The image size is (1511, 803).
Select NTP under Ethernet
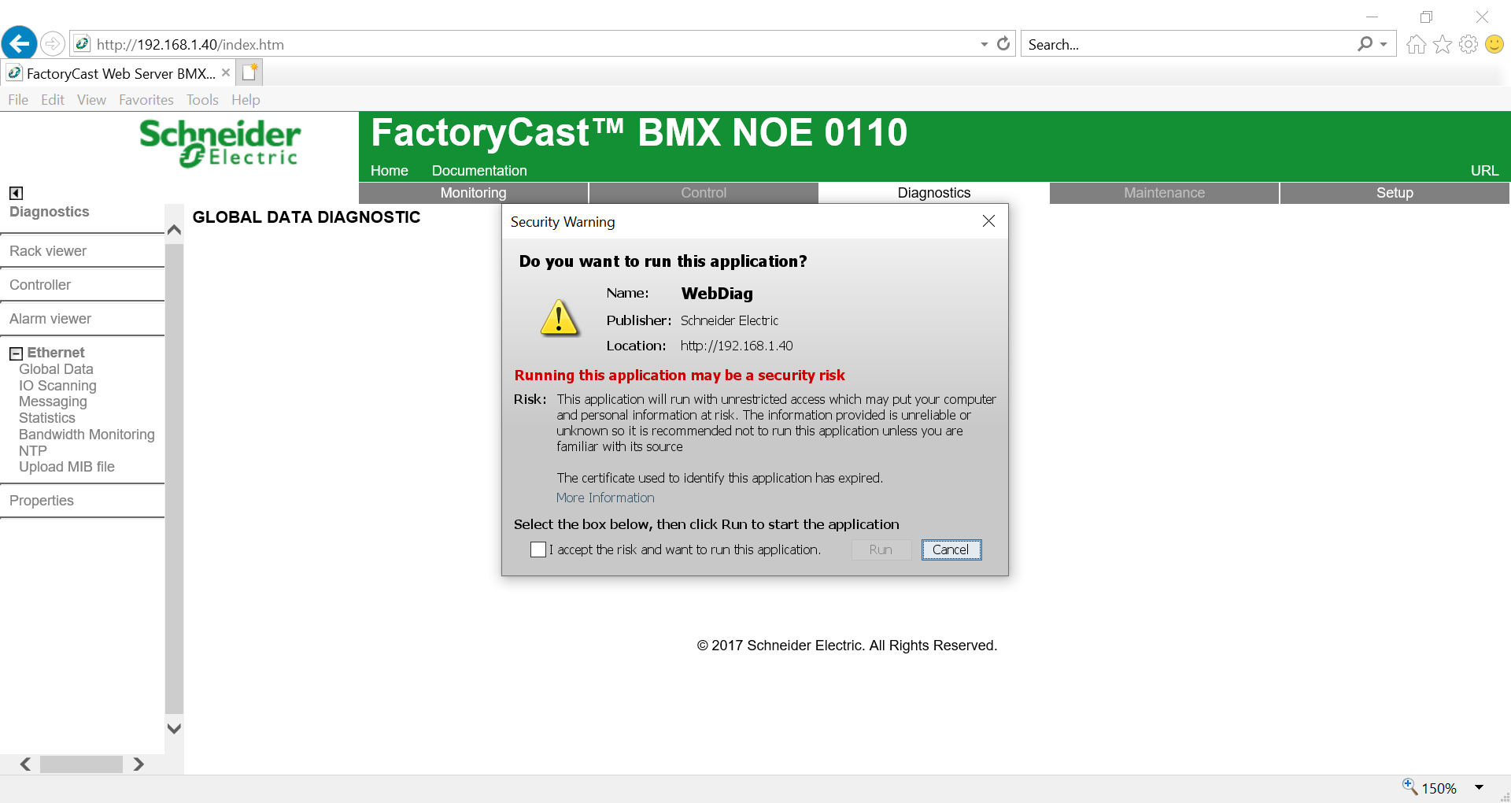33,451
